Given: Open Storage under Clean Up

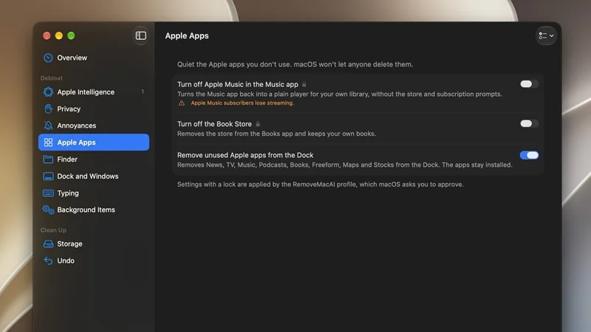Looking at the screenshot, I should pos(94,244).
